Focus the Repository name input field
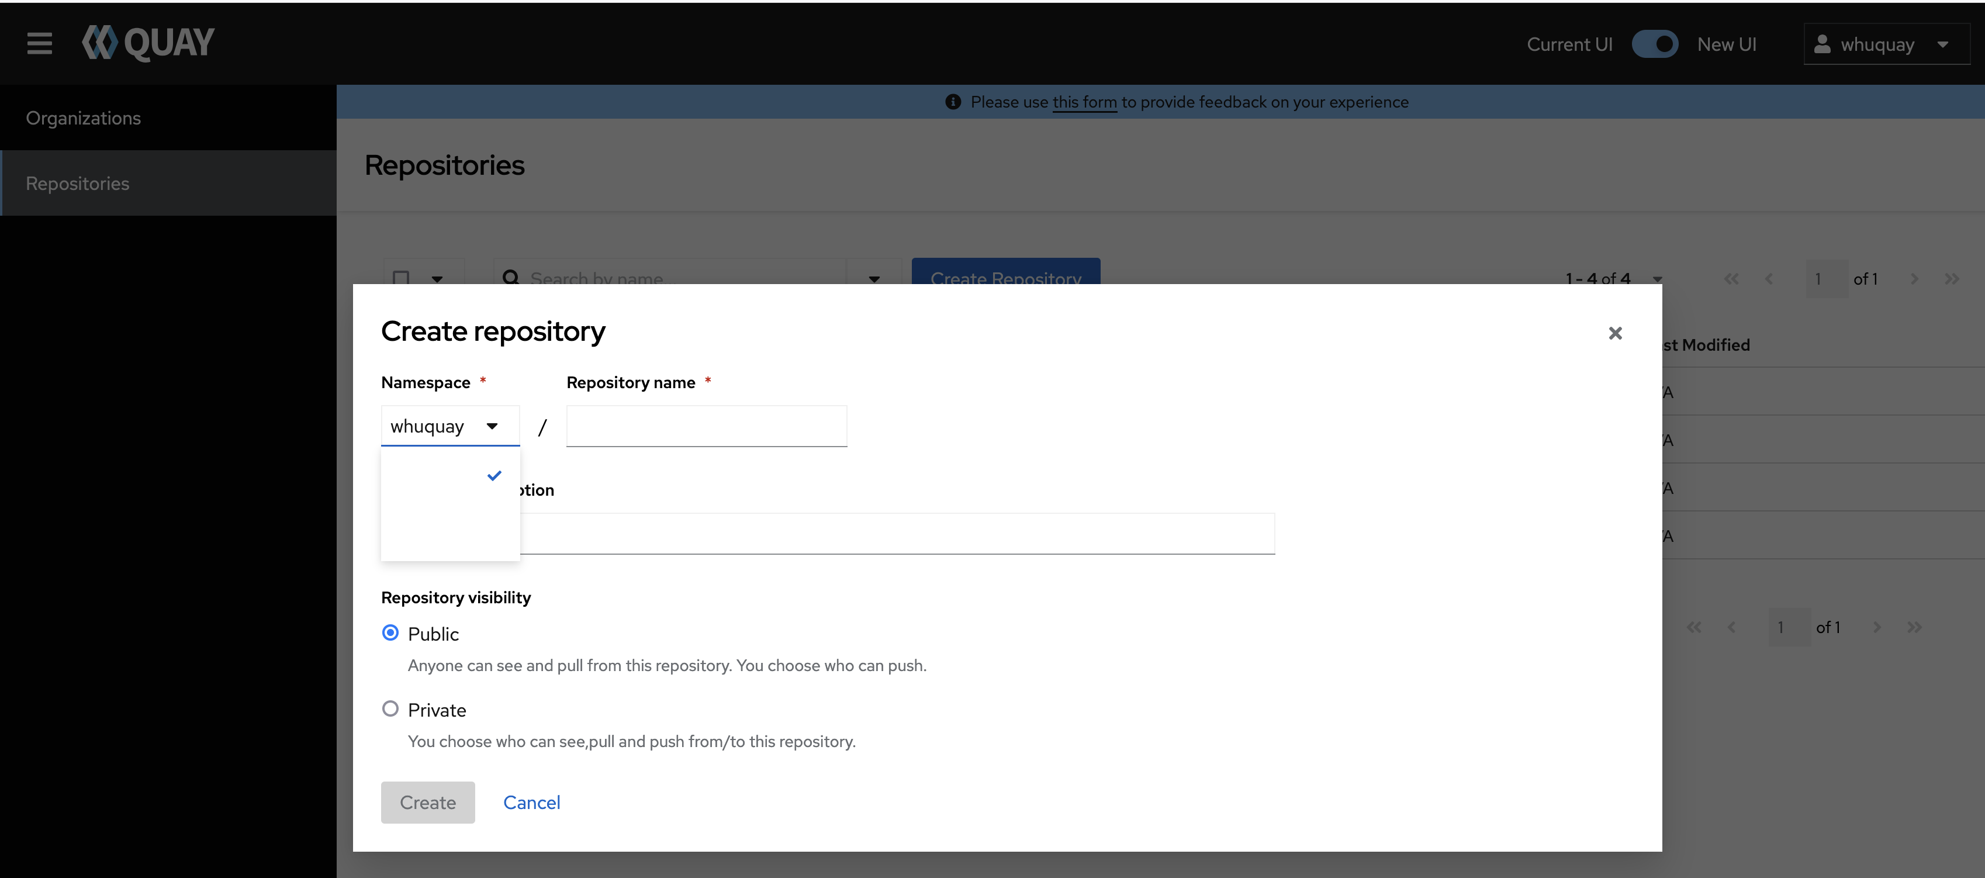This screenshot has width=1985, height=878. [x=706, y=426]
